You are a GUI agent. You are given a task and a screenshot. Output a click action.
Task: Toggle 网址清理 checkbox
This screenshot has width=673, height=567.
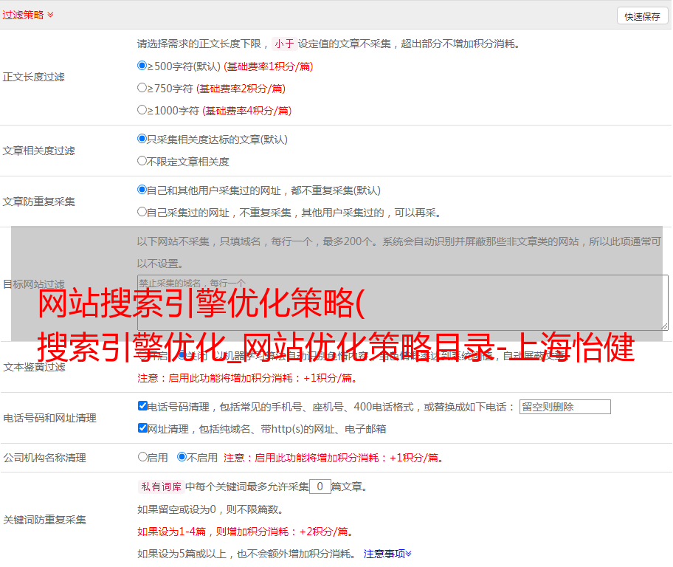(x=142, y=427)
